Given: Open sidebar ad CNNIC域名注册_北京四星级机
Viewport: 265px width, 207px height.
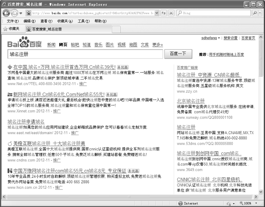Looking at the screenshot, I should (x=210, y=179).
